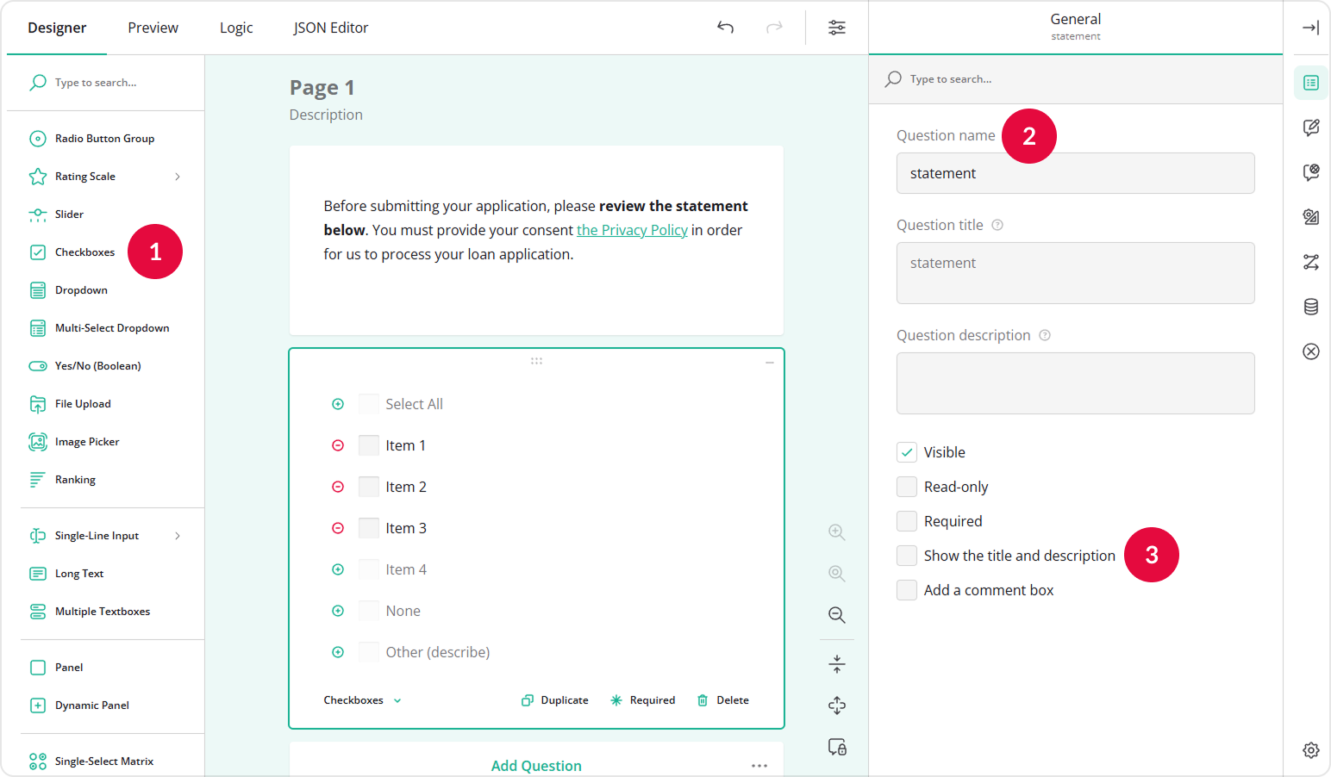This screenshot has height=777, width=1331.
Task: Open the Data category in the property grid
Action: (x=1310, y=307)
